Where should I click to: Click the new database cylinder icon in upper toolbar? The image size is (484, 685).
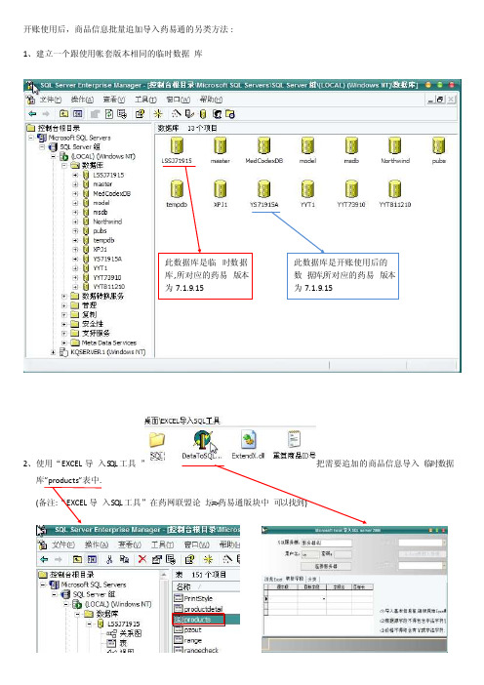pos(202,114)
